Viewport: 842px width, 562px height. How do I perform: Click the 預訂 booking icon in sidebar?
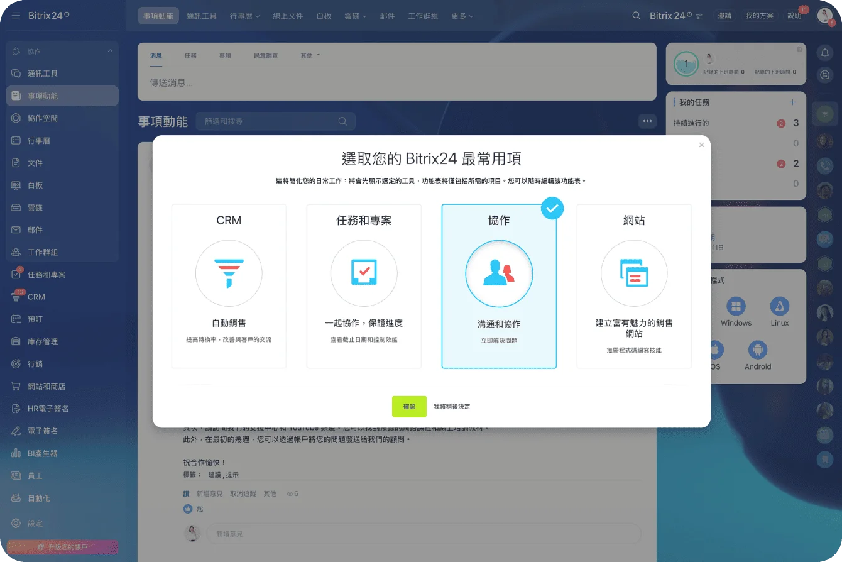(16, 319)
